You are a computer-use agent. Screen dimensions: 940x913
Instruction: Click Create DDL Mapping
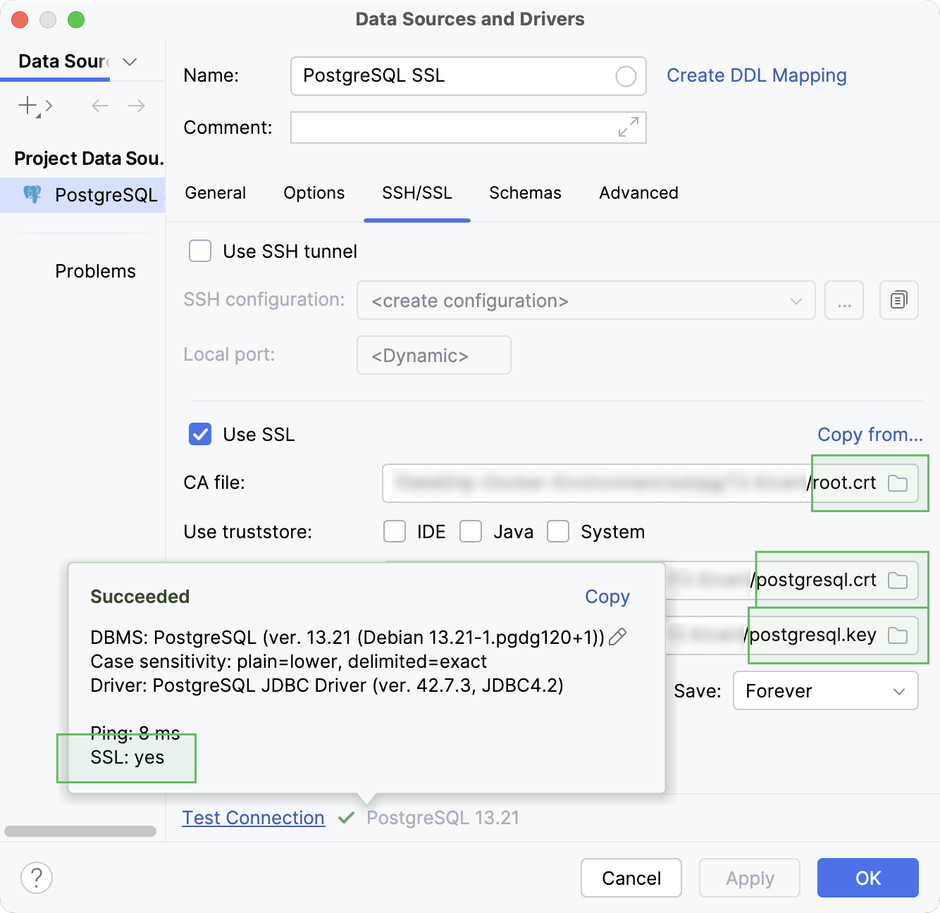[757, 75]
